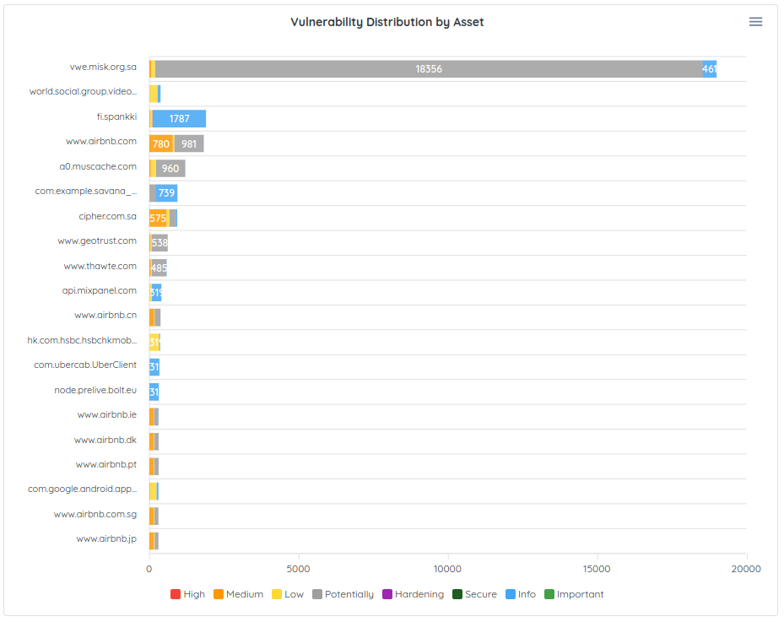The height and width of the screenshot is (622, 784).
Task: Select the cipher.com.sa axis label
Action: pos(107,216)
